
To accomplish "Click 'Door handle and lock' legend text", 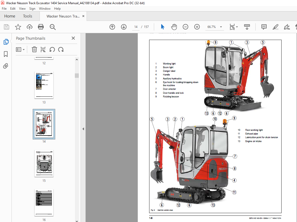I will (x=173, y=93).
